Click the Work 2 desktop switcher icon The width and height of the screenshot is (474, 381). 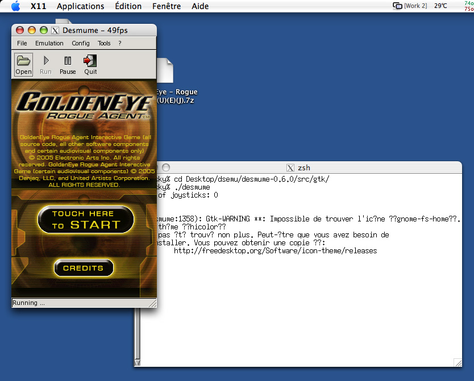click(x=397, y=6)
